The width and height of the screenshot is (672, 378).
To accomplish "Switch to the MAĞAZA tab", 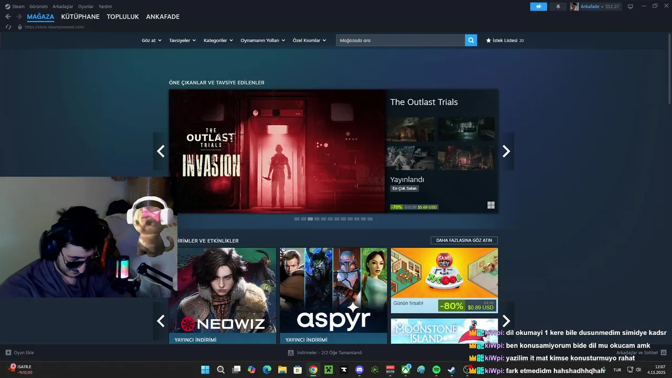I will 40,17.
